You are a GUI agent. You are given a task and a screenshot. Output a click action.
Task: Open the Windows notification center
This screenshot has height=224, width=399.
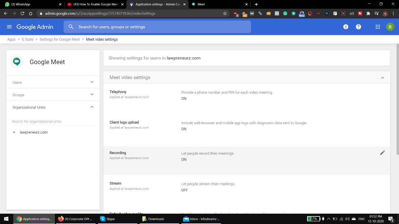(391, 219)
